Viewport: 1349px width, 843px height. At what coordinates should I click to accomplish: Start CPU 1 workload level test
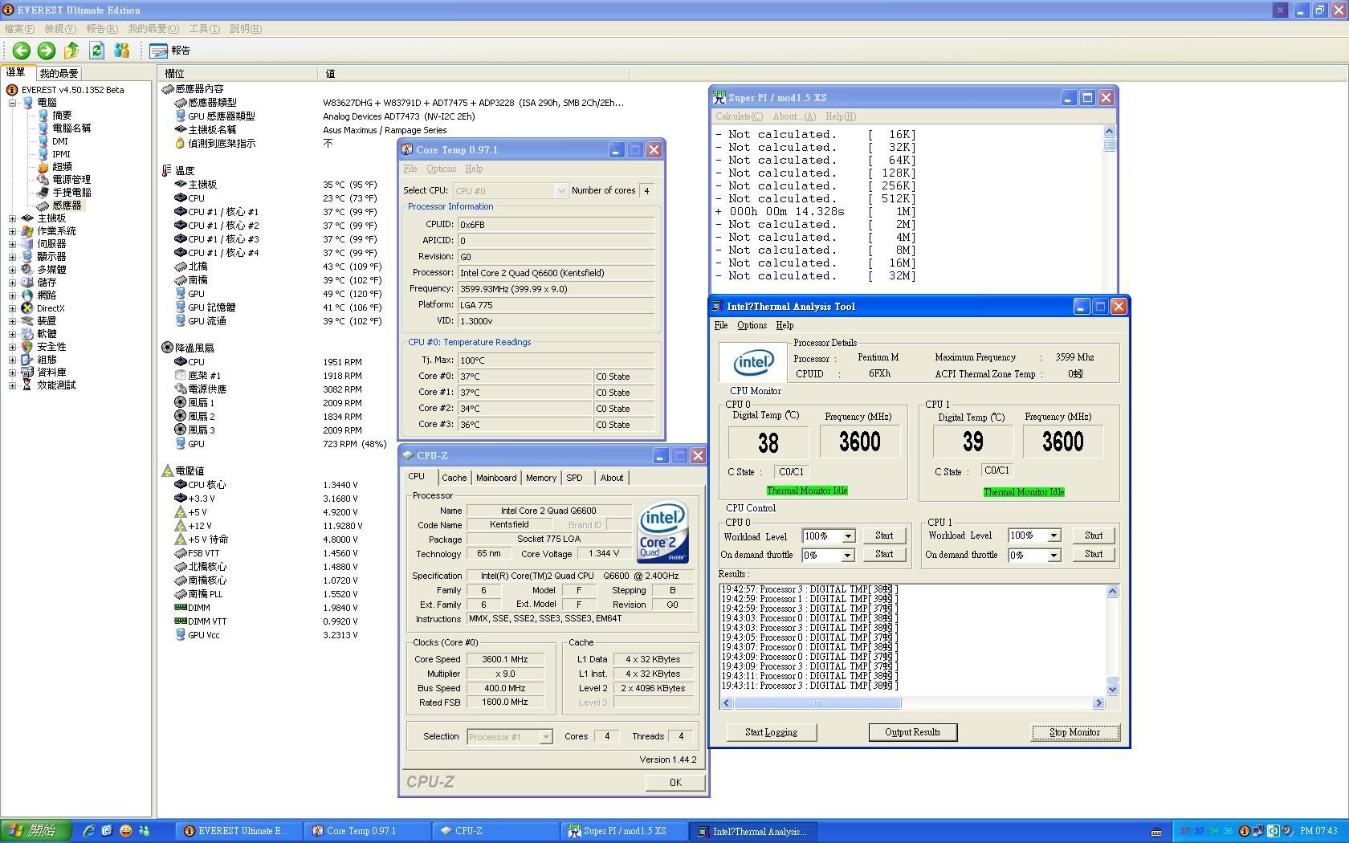coord(1094,536)
